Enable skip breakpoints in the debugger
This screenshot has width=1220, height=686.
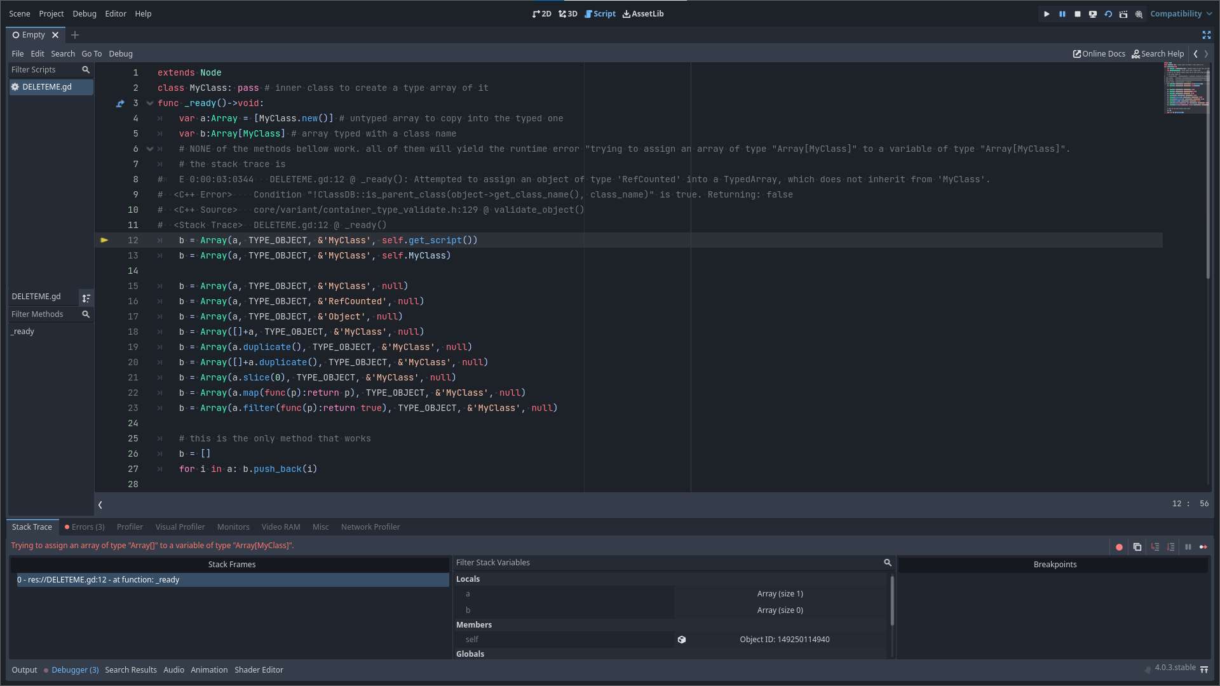[x=1120, y=547]
